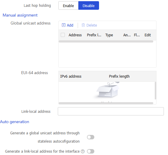Select Disable for Last hop holding
This screenshot has height=155, width=168.
coord(89,6)
